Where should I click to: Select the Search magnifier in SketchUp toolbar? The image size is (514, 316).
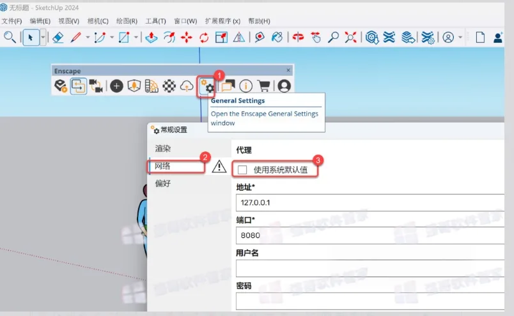pyautogui.click(x=10, y=37)
